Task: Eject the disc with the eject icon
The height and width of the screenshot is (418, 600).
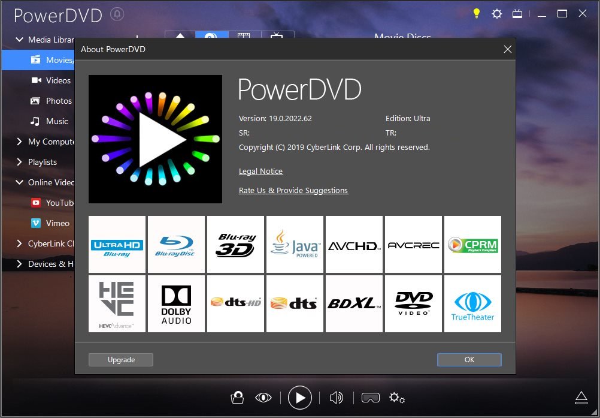Action: click(581, 398)
